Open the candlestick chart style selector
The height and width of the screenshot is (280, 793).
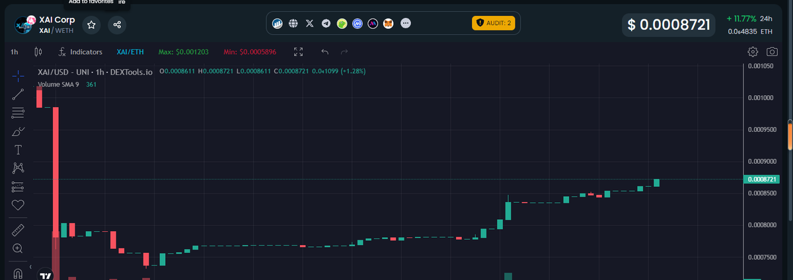click(38, 52)
